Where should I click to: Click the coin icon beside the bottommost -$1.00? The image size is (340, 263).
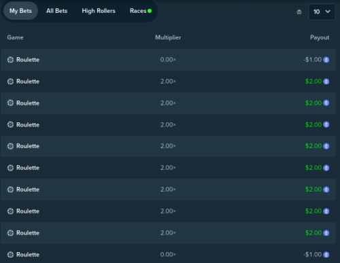coord(326,255)
